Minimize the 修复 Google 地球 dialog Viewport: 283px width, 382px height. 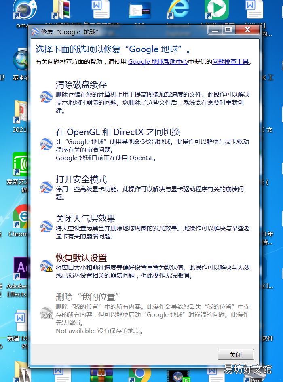click(x=215, y=30)
